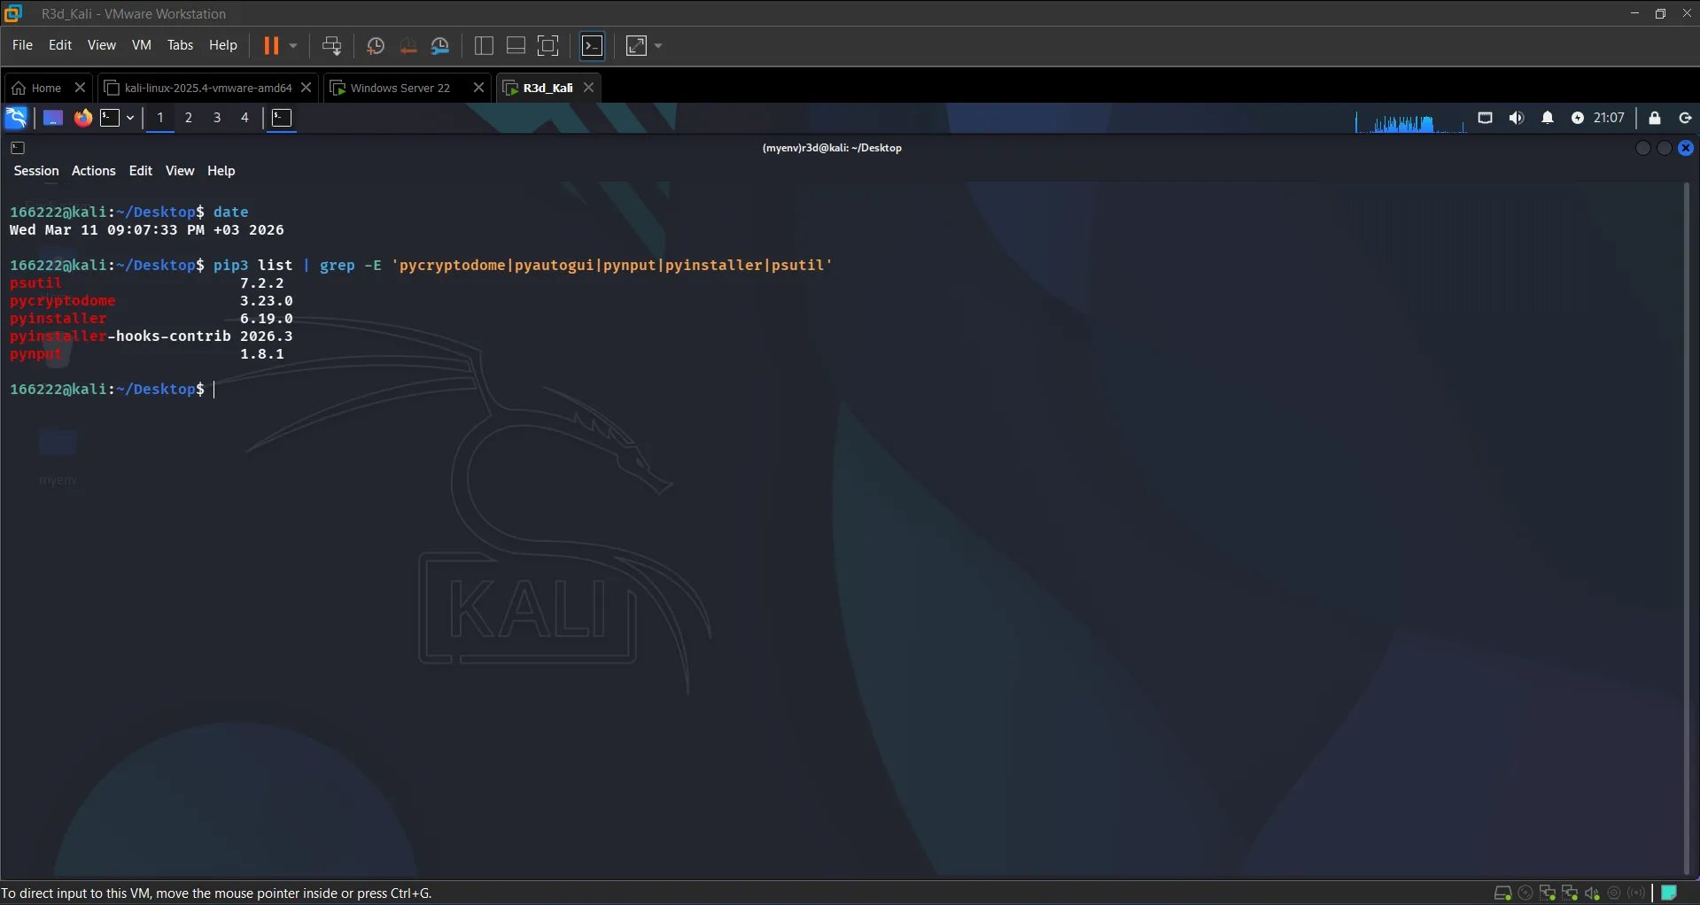This screenshot has height=905, width=1700.
Task: Take a snapshot of this VM
Action: tap(376, 45)
